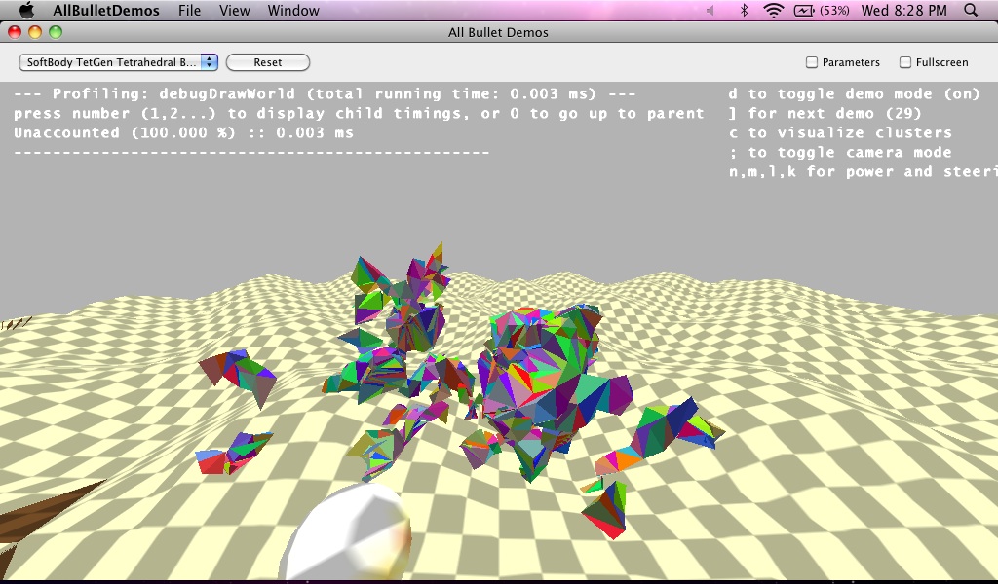
Task: Click the text 'd to toggle demo mode (on)'
Action: click(854, 94)
